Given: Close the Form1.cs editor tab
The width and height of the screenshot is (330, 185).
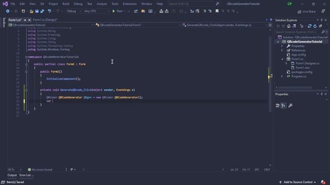Looking at the screenshot, I should point(29,20).
